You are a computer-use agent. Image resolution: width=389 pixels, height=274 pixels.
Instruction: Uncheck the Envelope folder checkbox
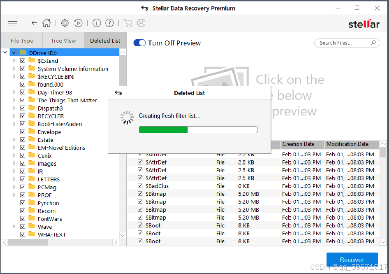click(x=23, y=132)
